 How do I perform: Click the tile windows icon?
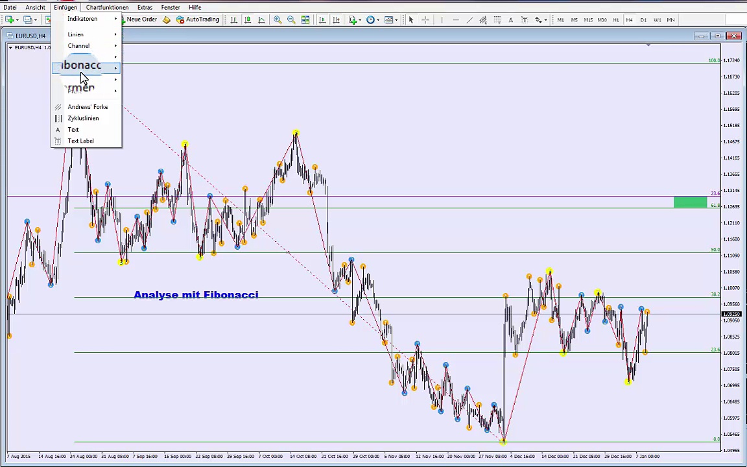point(305,20)
